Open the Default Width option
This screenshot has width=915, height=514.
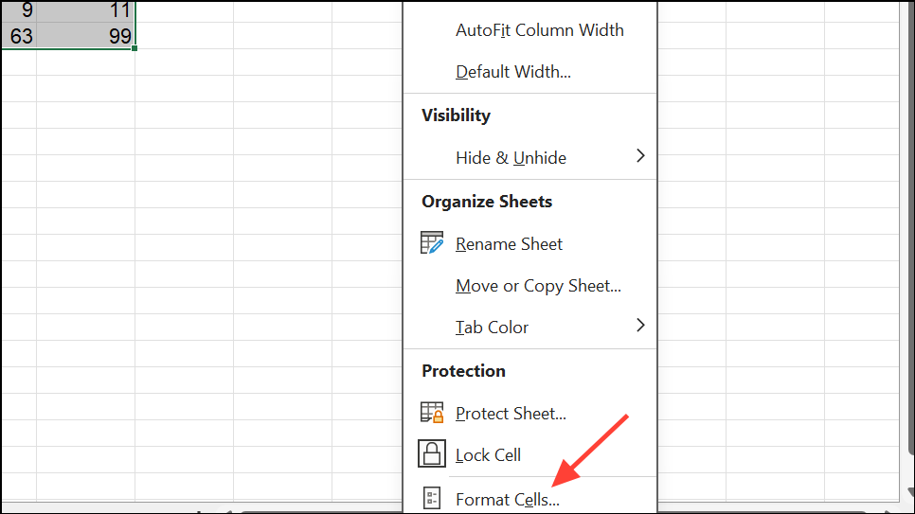tap(512, 72)
